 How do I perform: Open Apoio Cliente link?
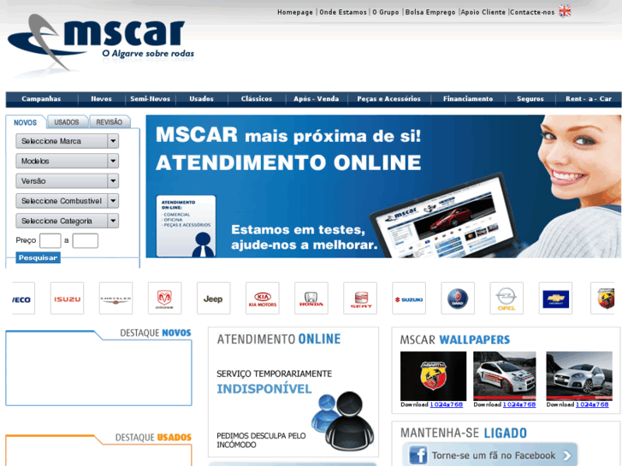click(483, 12)
